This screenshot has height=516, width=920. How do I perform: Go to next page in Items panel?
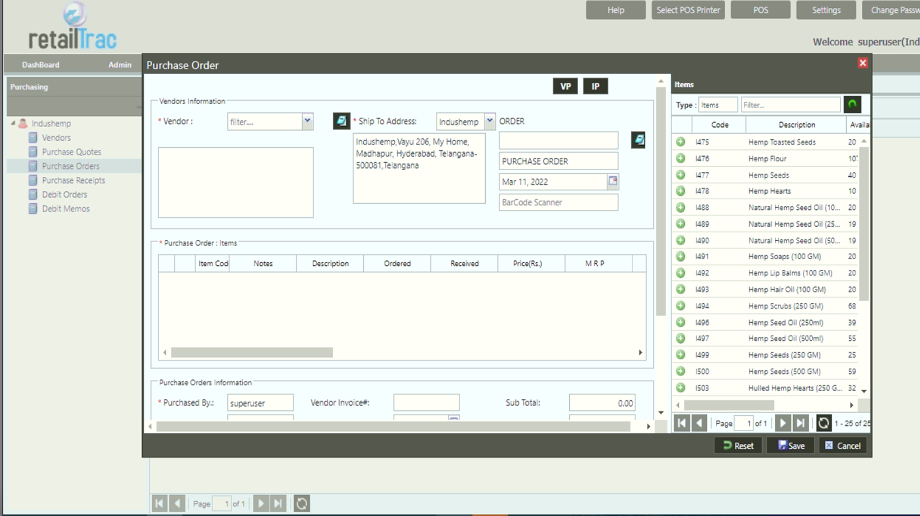pos(783,424)
